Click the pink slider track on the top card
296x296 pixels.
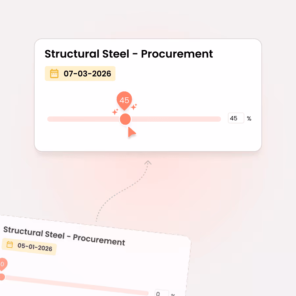tap(181, 119)
